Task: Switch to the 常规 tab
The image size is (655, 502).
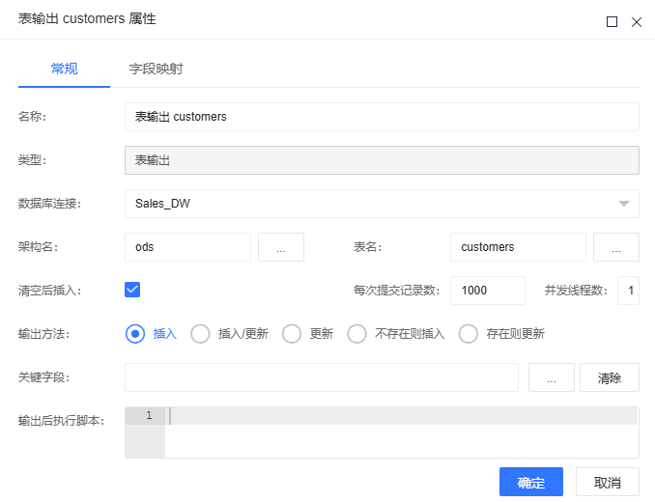Action: tap(64, 69)
